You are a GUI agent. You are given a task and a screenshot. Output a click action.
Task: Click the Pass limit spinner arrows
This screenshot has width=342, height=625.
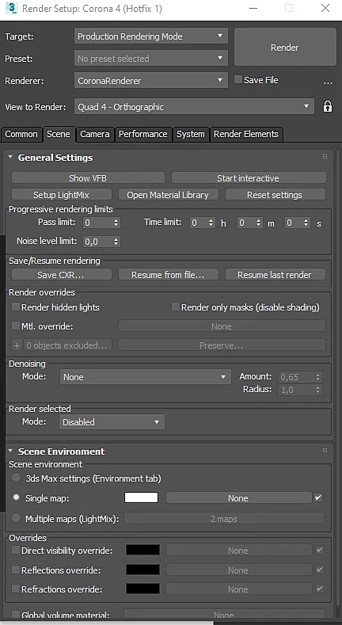116,223
